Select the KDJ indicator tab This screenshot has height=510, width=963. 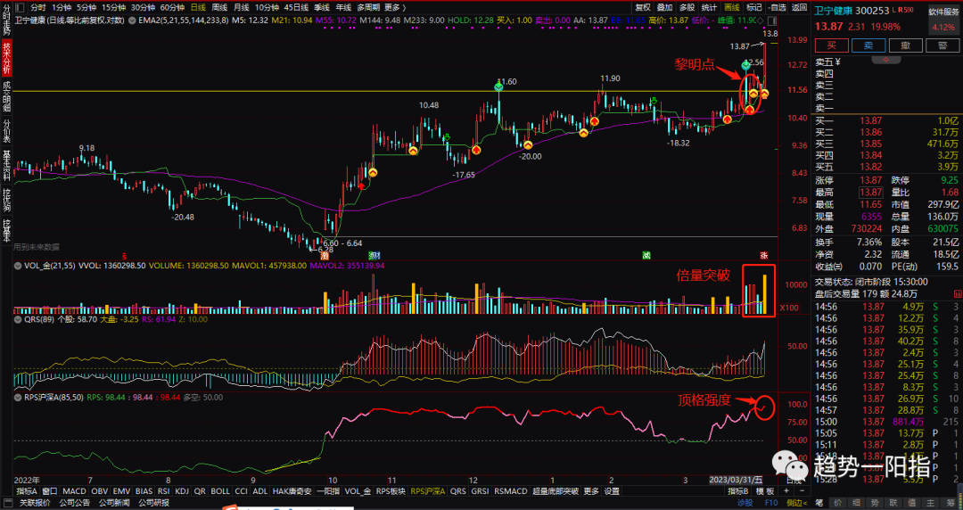[182, 491]
